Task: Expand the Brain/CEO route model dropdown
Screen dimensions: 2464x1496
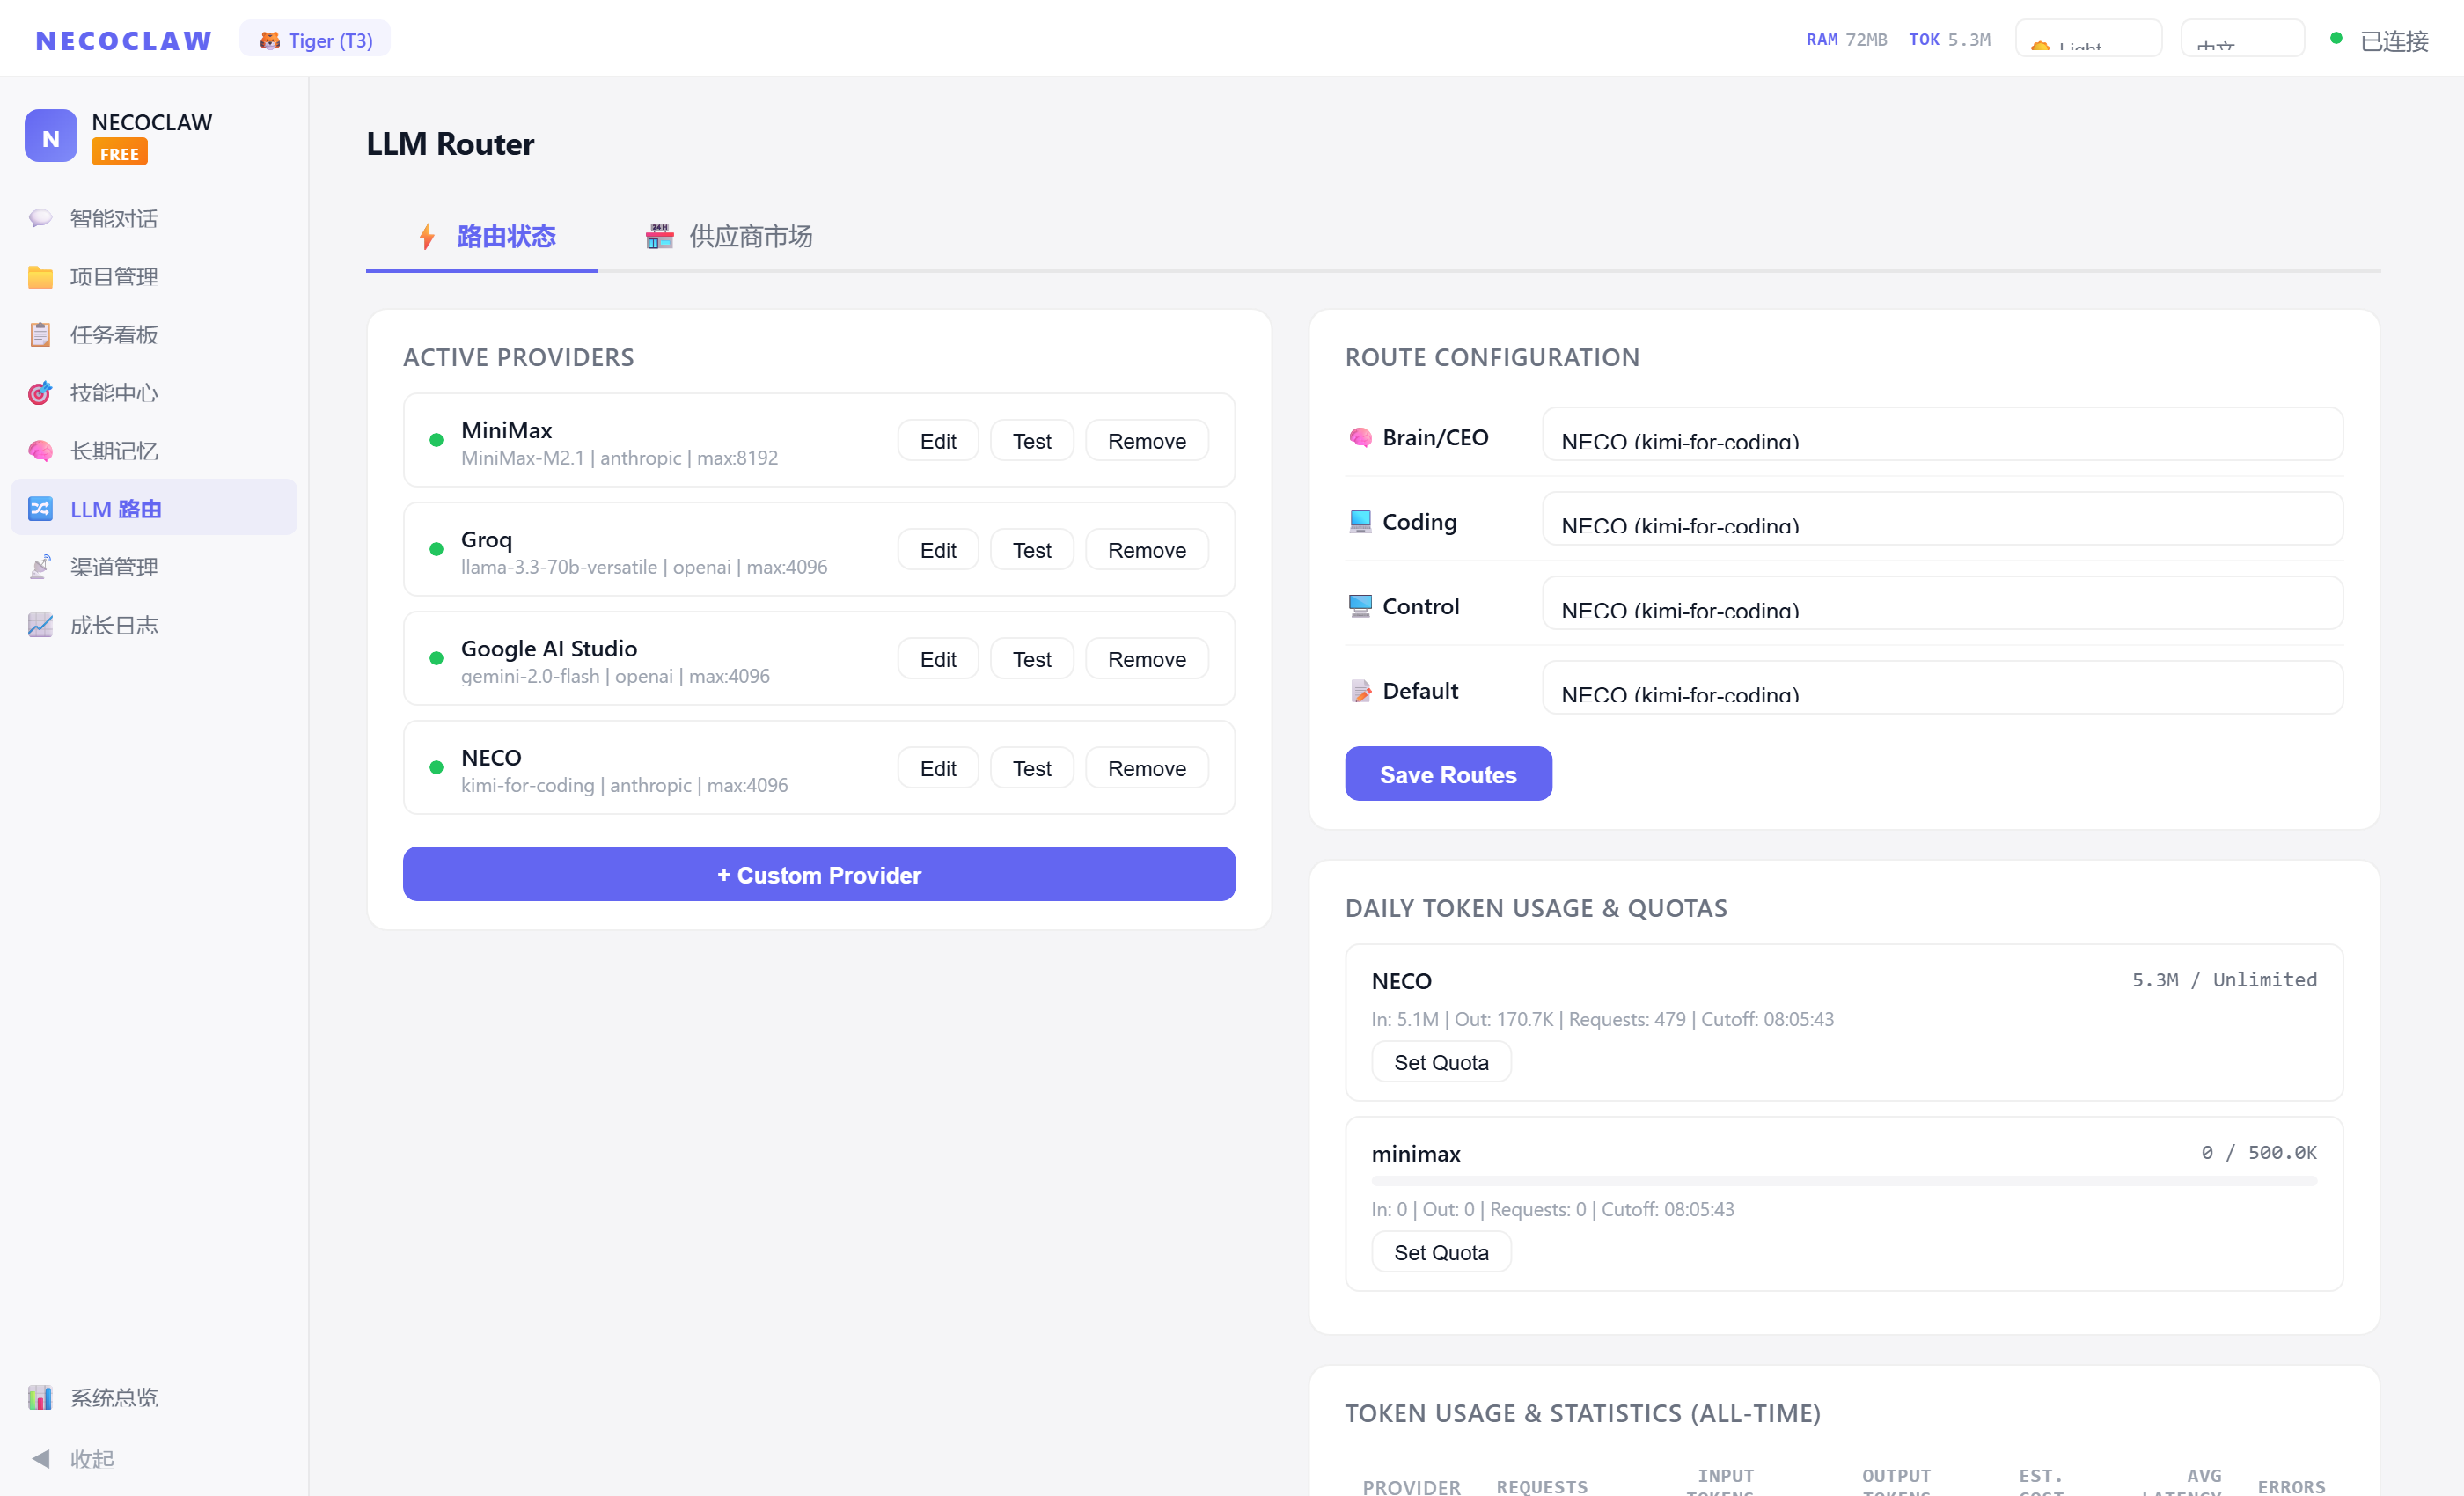Action: (x=1941, y=435)
